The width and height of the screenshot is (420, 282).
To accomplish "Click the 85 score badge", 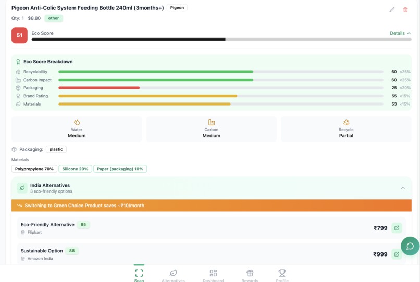I will click(x=83, y=224).
